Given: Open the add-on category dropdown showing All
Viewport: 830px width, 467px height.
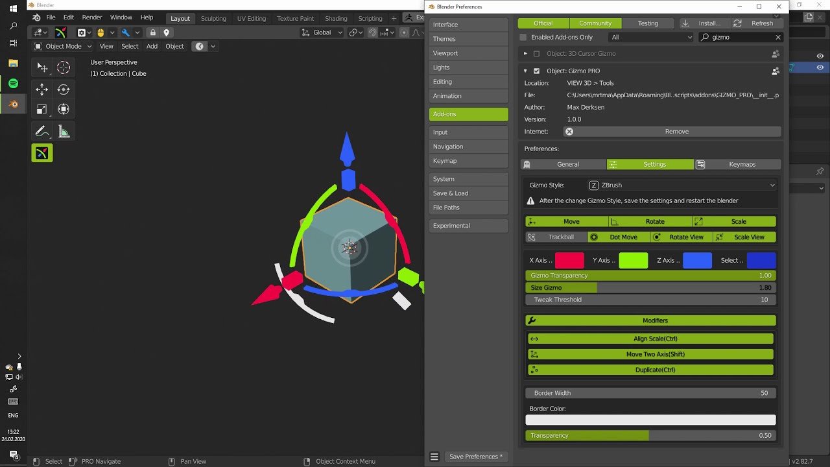Looking at the screenshot, I should pyautogui.click(x=651, y=38).
